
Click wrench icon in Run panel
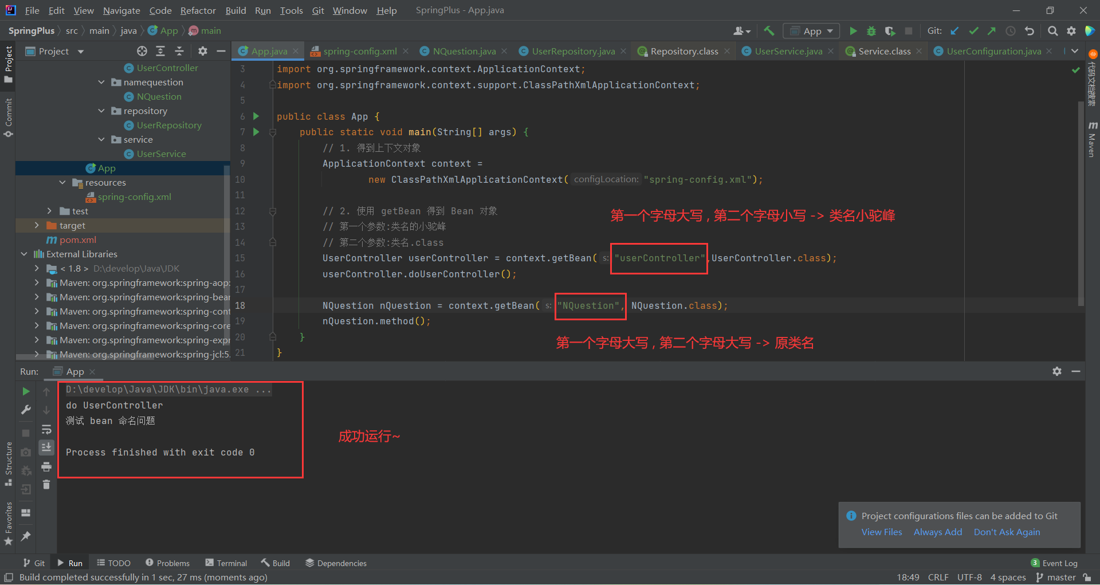[x=26, y=410]
